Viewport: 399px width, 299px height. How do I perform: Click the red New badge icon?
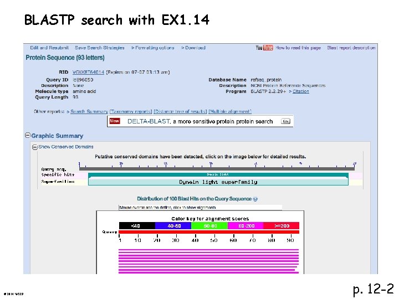[x=115, y=121]
